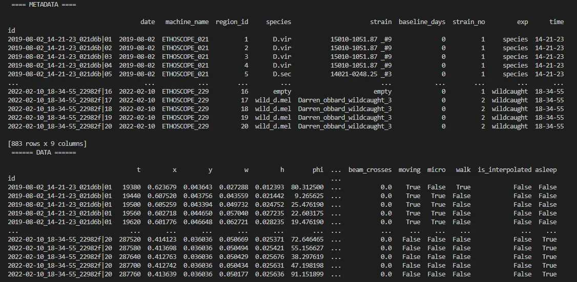Viewport: 577px width, 282px height.
Task: Click the phi column header
Action: coord(318,169)
